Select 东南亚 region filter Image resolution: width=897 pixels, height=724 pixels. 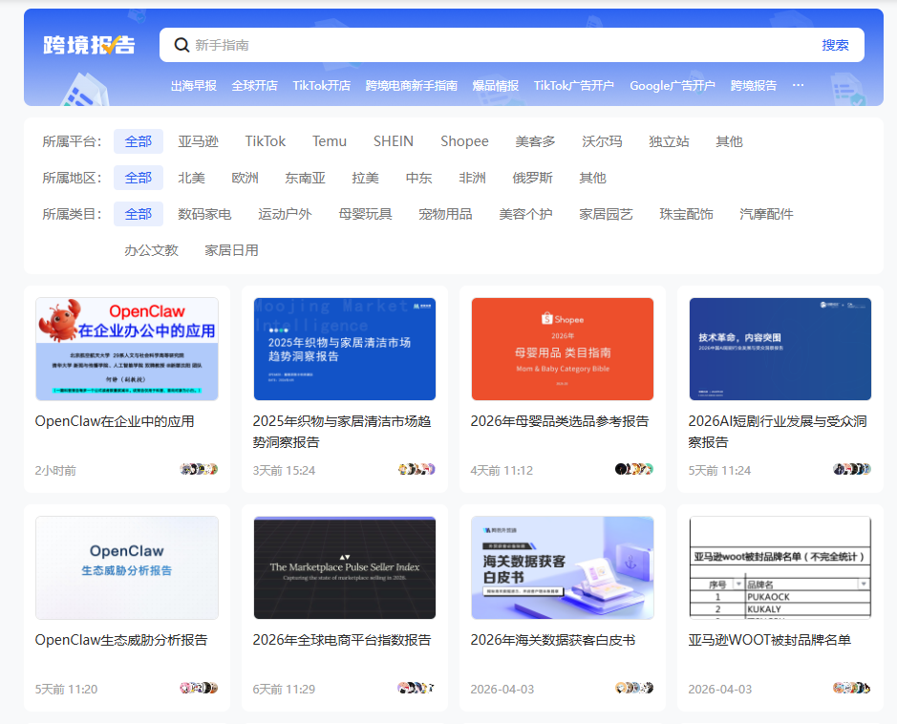tap(305, 178)
